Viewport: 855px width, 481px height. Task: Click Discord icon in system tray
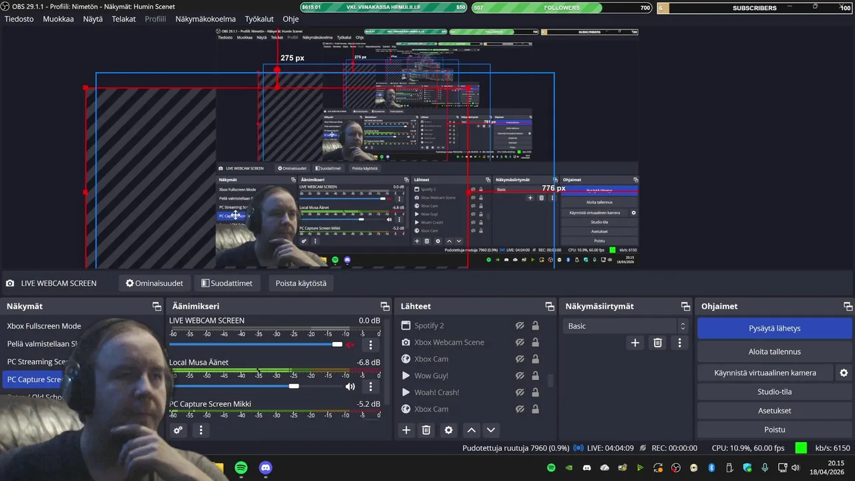[x=587, y=468]
